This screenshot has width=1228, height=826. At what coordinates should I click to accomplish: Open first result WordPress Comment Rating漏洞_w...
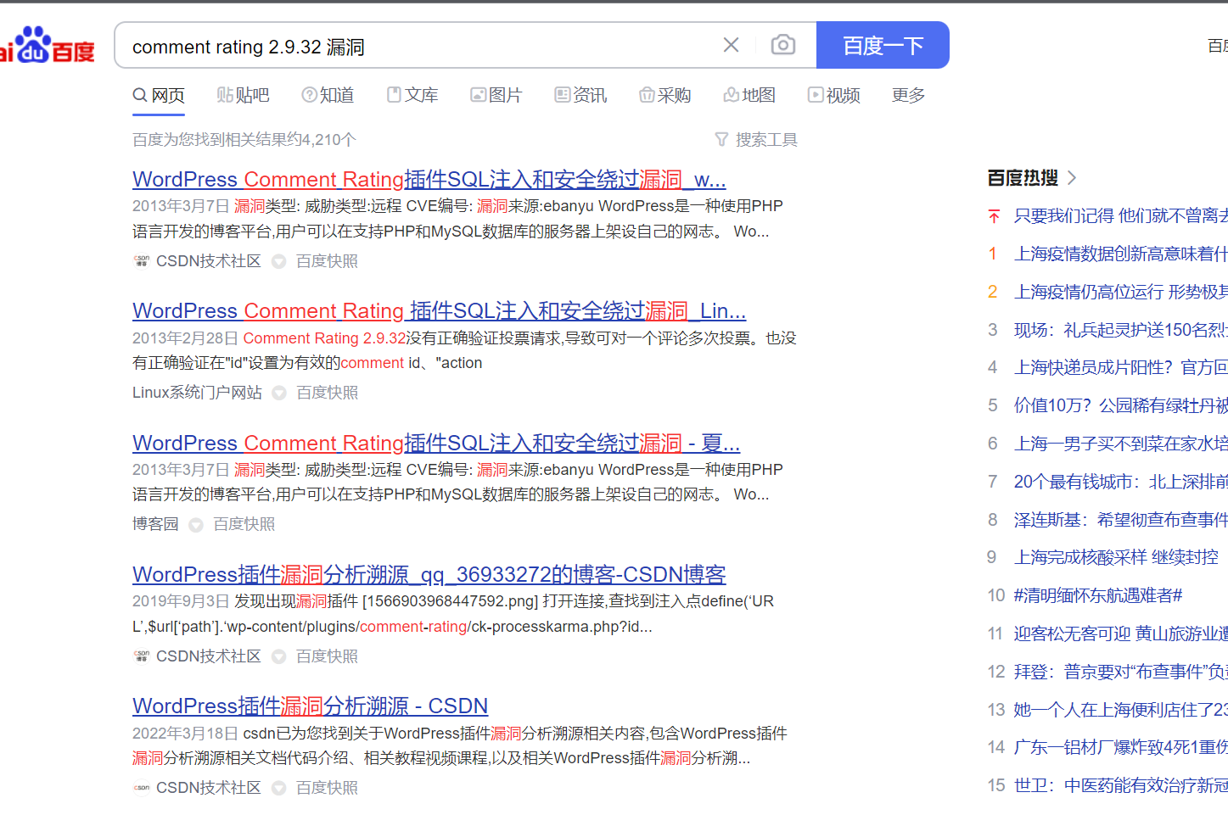tap(429, 180)
